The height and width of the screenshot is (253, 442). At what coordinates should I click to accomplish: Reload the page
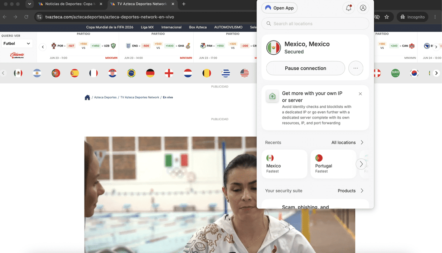[26, 17]
